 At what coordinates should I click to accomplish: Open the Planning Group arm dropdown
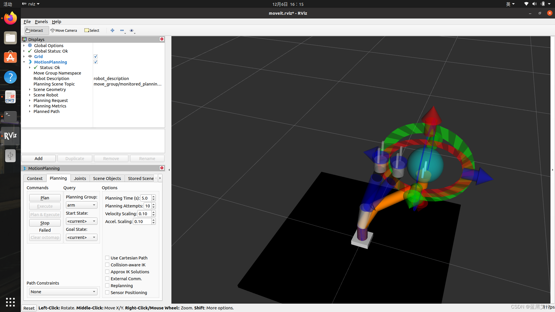(x=81, y=205)
